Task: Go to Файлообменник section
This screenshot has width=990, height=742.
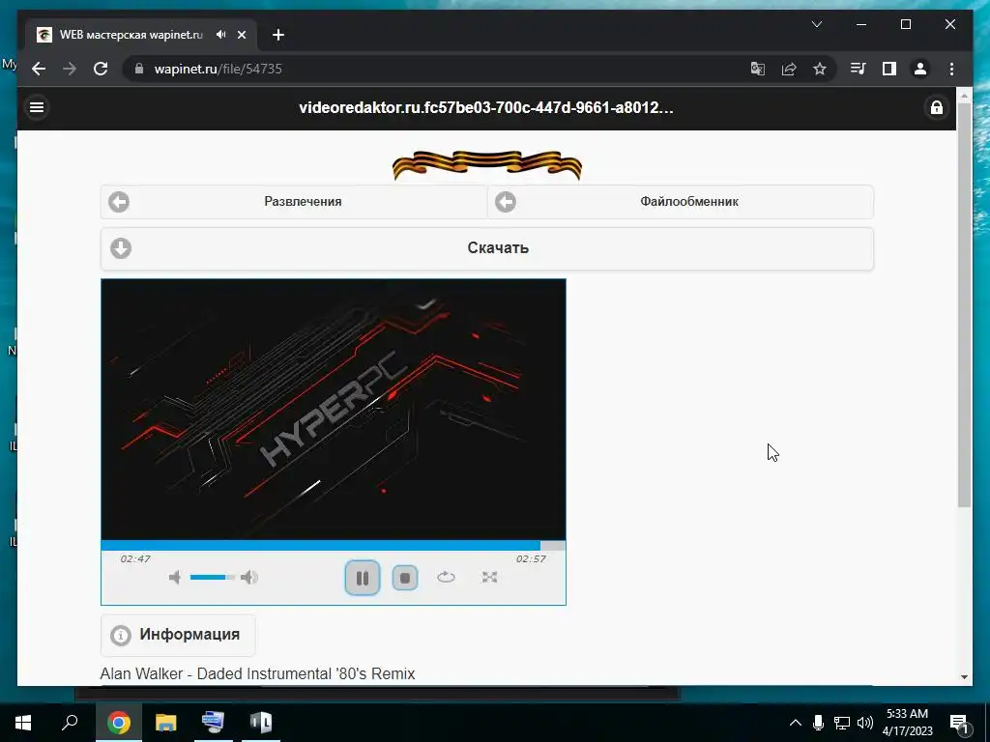Action: [x=681, y=202]
